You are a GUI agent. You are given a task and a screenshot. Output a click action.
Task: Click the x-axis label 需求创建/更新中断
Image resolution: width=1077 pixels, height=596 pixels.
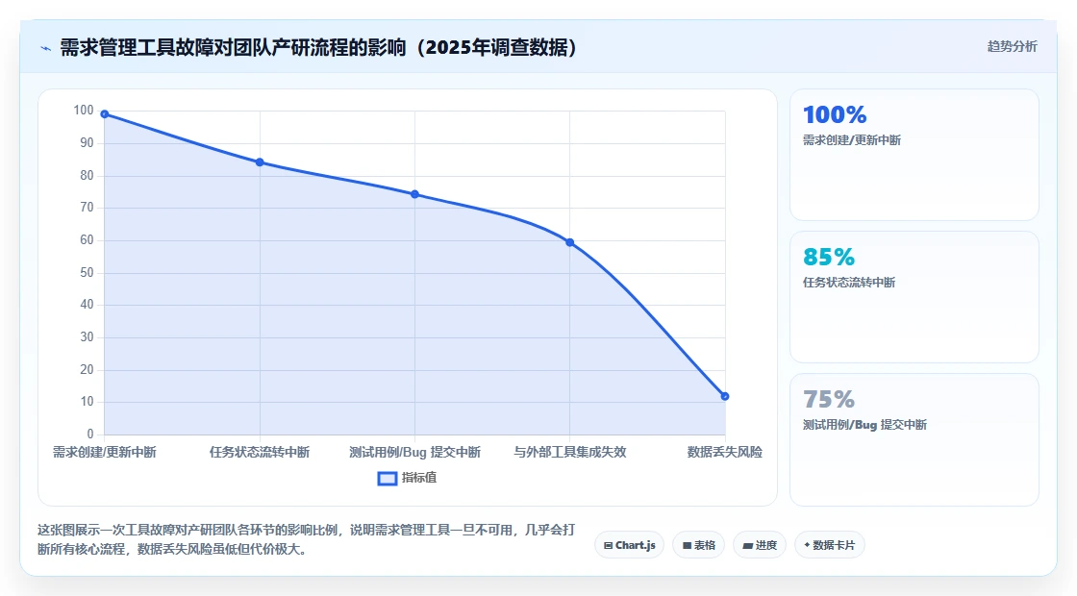click(105, 452)
